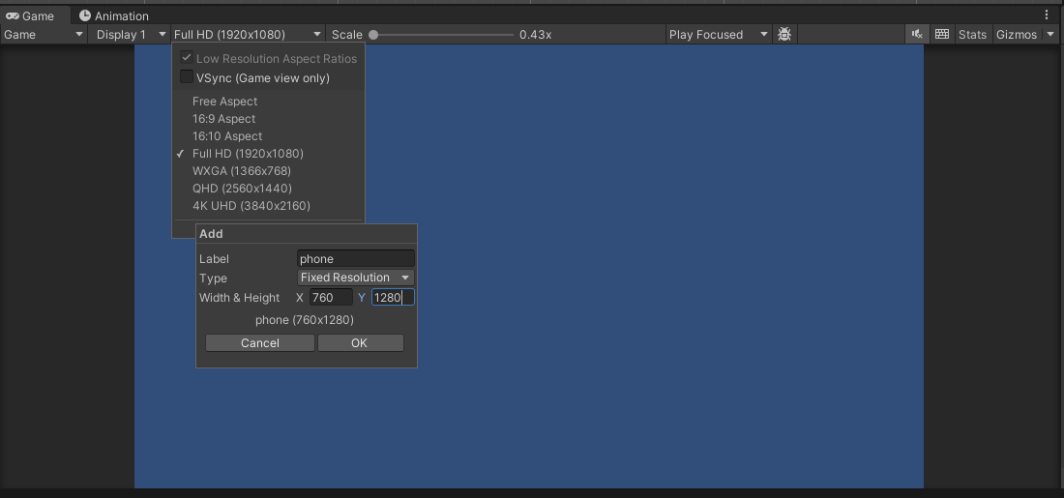Open the panel's three-dot options menu

click(1046, 15)
